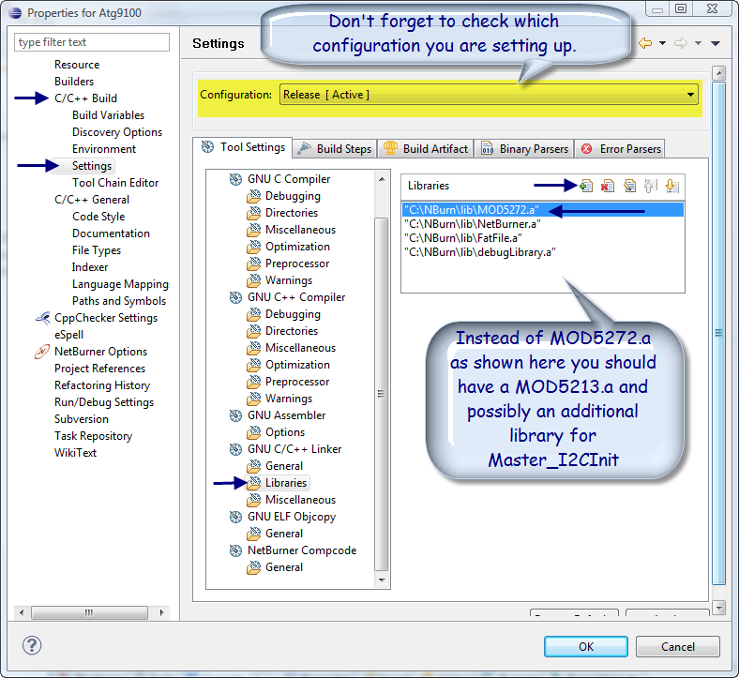
Task: Select General under NetBurner Compcode
Action: click(x=284, y=567)
